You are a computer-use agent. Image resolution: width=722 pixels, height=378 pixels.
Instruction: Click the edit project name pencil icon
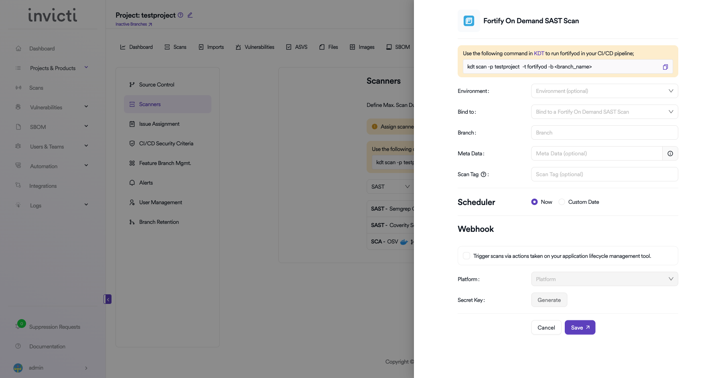tap(190, 15)
